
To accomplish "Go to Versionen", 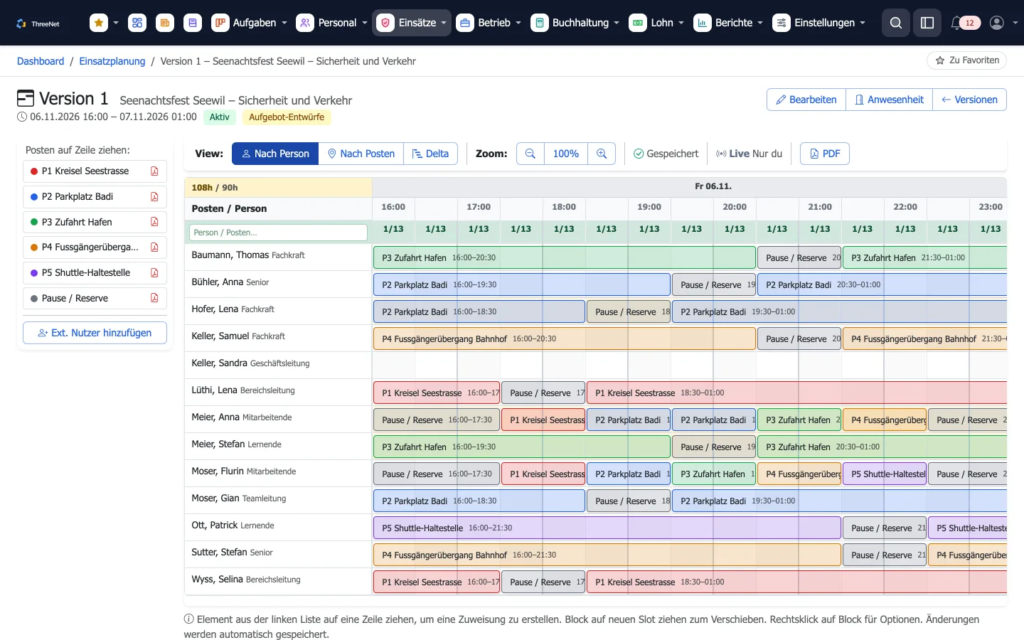I will tap(969, 100).
